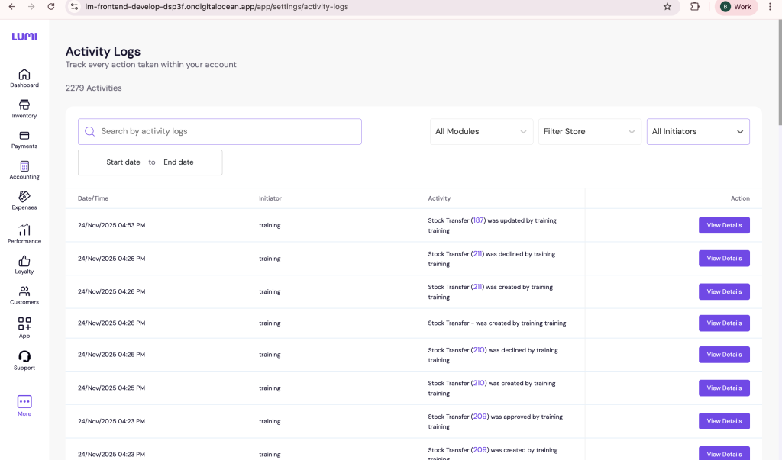Viewport: 782px width, 460px height.
Task: Open the Expenses page
Action: pos(24,202)
